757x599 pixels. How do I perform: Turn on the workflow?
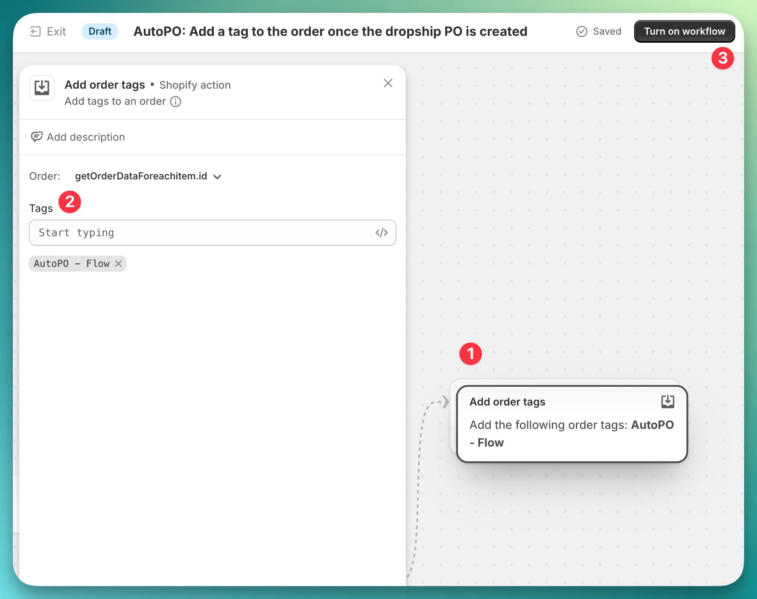click(684, 31)
